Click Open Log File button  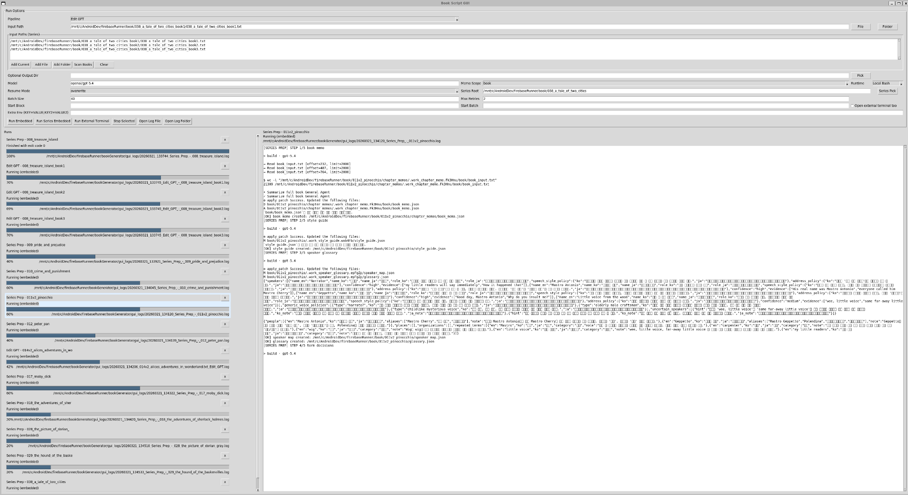[x=150, y=121]
